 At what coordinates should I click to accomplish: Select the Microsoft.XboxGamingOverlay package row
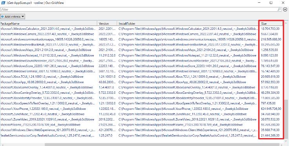click(x=142, y=93)
